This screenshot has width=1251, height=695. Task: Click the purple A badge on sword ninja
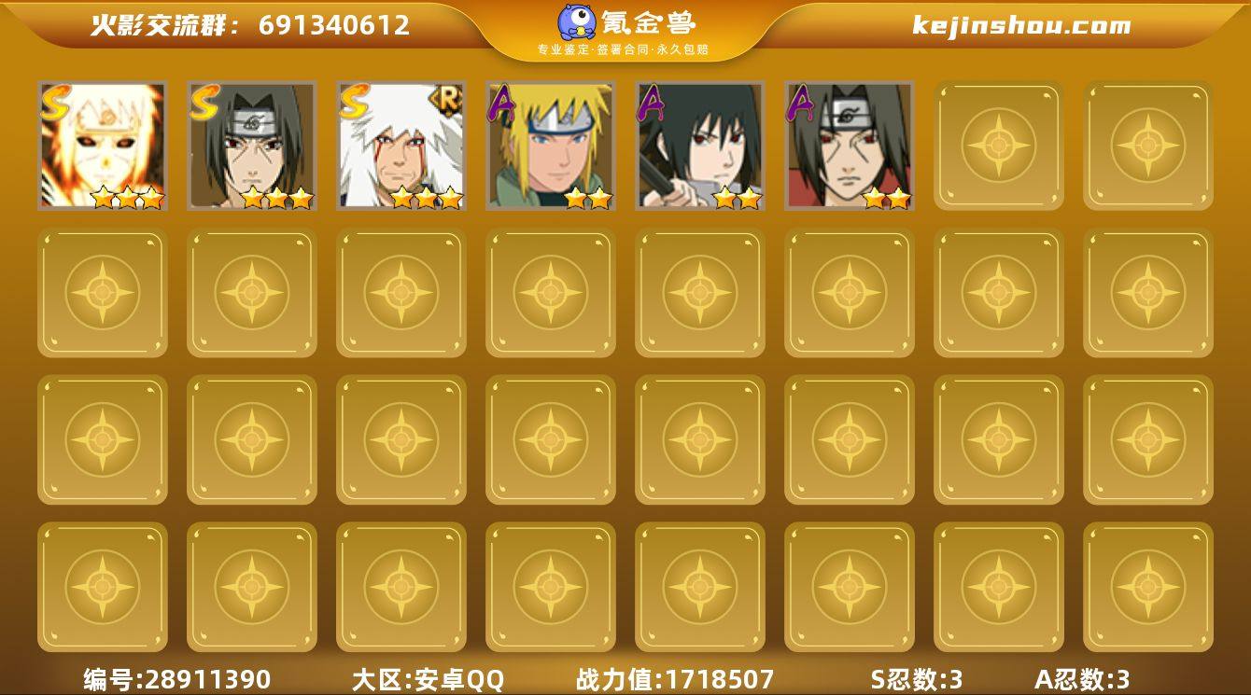click(x=652, y=101)
